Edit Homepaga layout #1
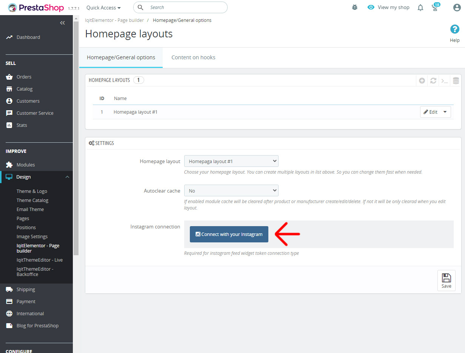 pos(430,112)
